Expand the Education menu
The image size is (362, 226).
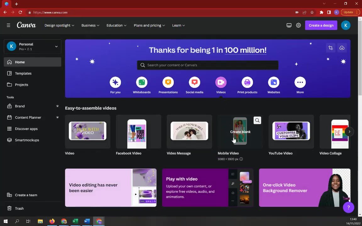click(x=116, y=25)
